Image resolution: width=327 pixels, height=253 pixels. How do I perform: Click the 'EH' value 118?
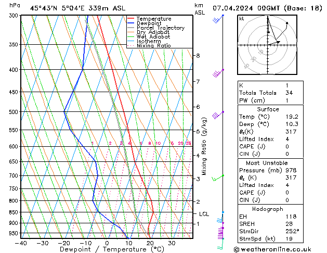click(x=291, y=217)
